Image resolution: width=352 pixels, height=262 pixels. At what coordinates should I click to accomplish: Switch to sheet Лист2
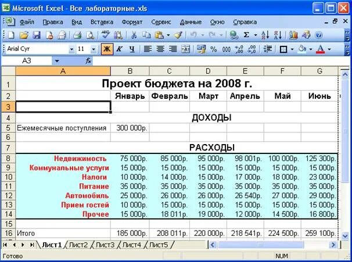pyautogui.click(x=78, y=245)
